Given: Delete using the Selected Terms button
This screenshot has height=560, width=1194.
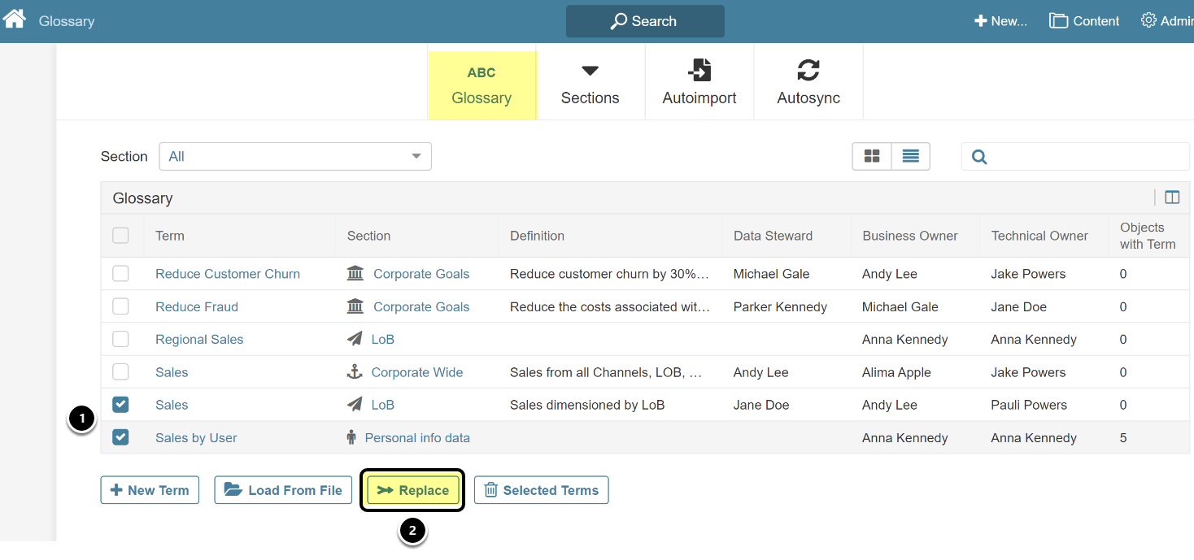Looking at the screenshot, I should (x=541, y=490).
